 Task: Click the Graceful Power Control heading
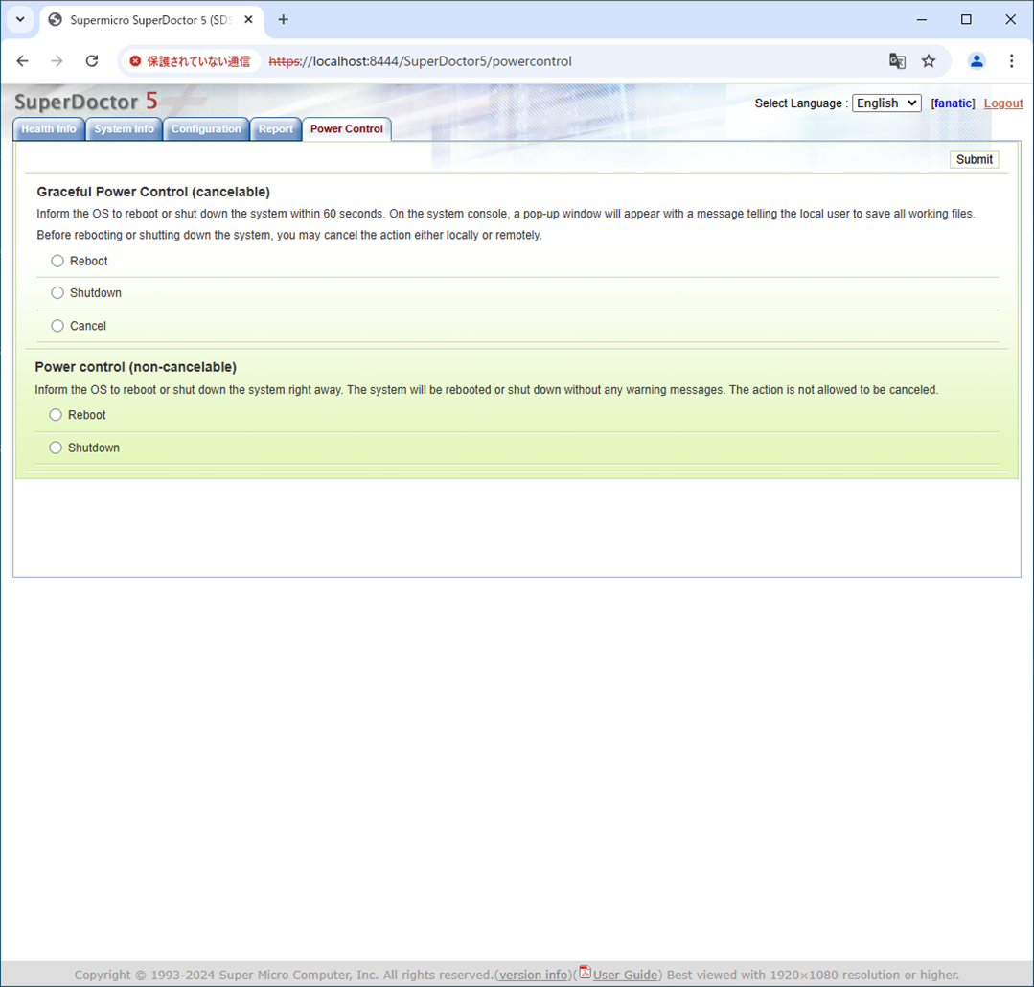point(153,192)
